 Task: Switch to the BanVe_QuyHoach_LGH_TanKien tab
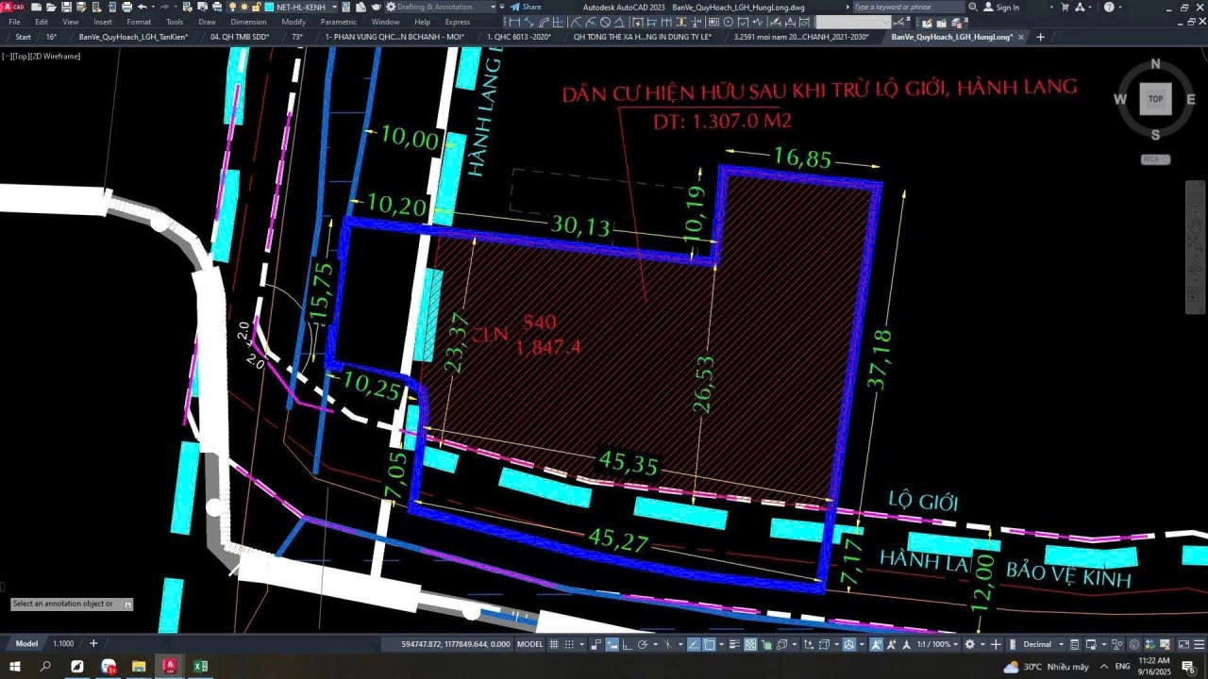click(x=133, y=37)
